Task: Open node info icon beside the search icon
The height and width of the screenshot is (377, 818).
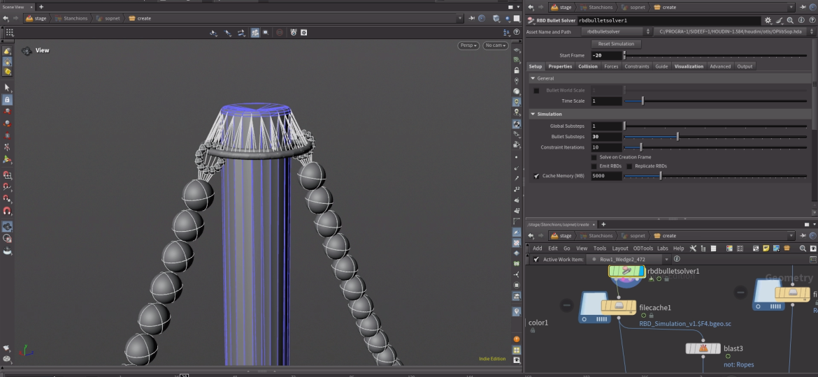Action: tap(801, 21)
